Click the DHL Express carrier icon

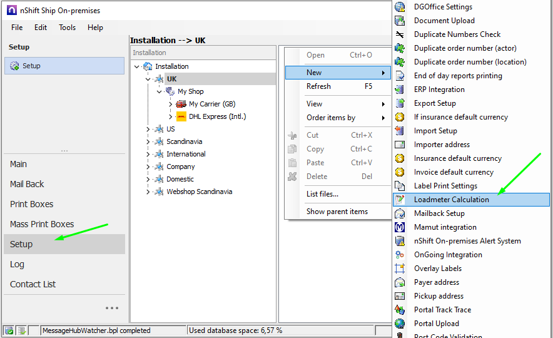(181, 116)
